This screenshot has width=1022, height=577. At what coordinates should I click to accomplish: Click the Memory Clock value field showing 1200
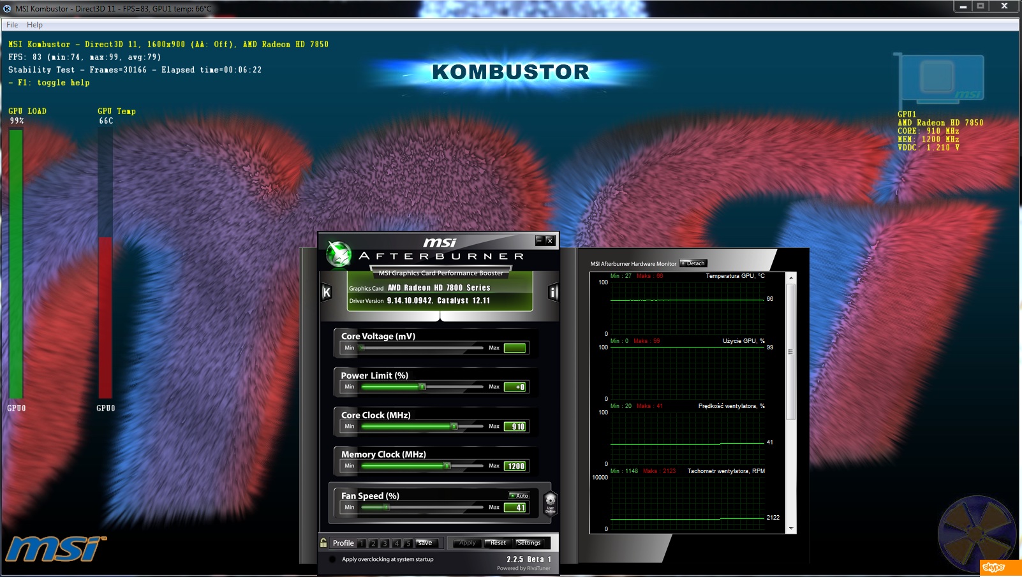tap(515, 466)
